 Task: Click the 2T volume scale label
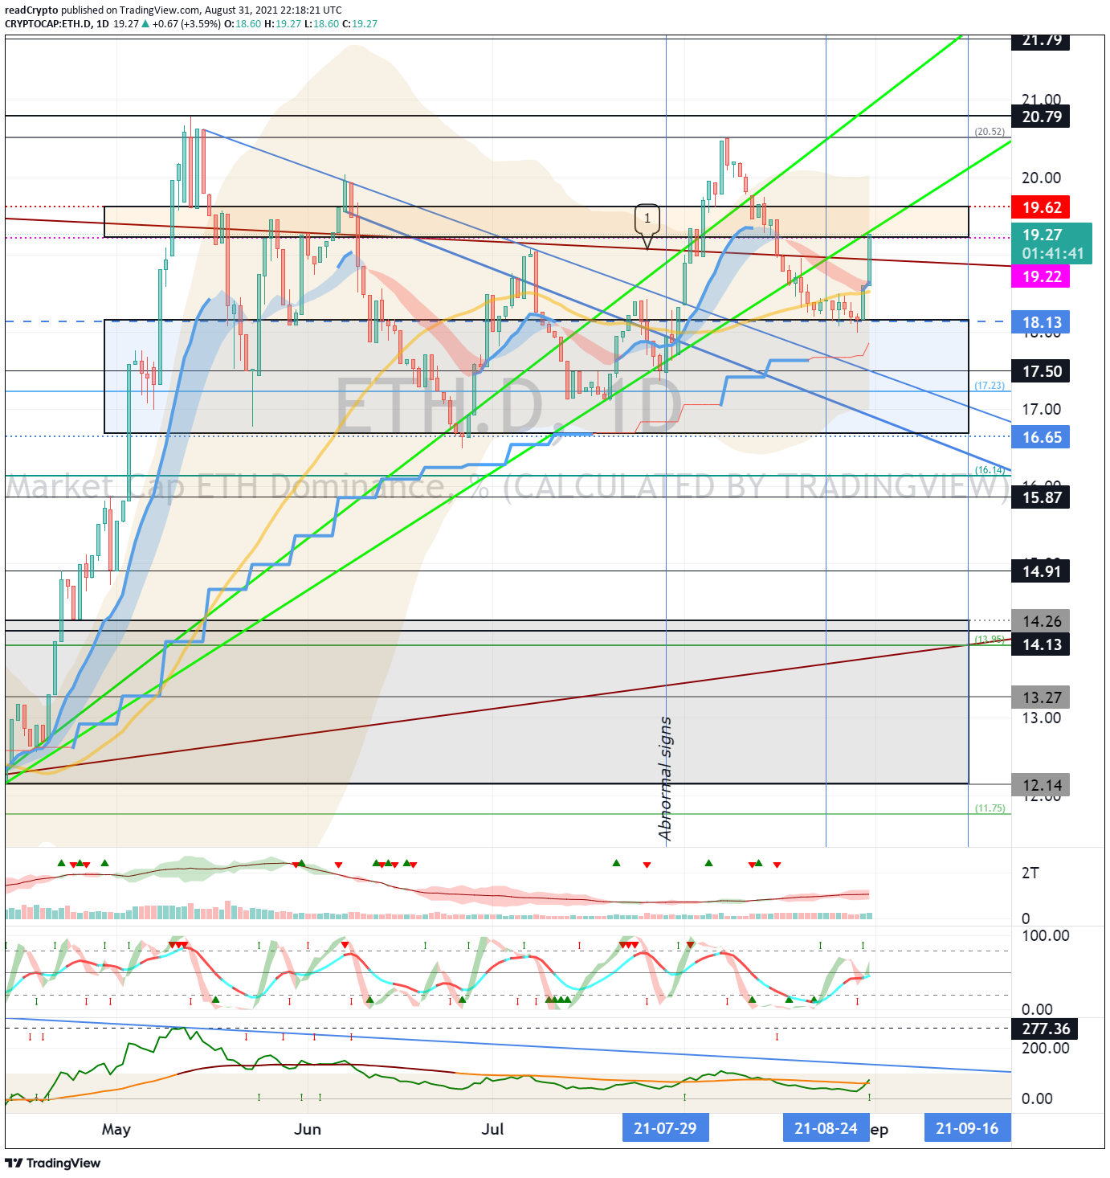(x=1030, y=873)
